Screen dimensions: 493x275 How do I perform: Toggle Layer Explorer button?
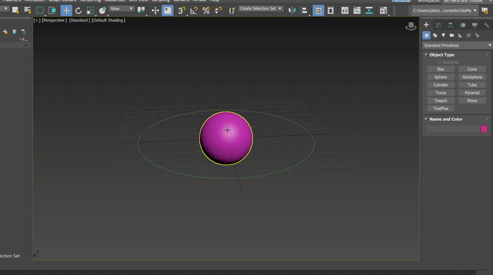click(x=330, y=11)
